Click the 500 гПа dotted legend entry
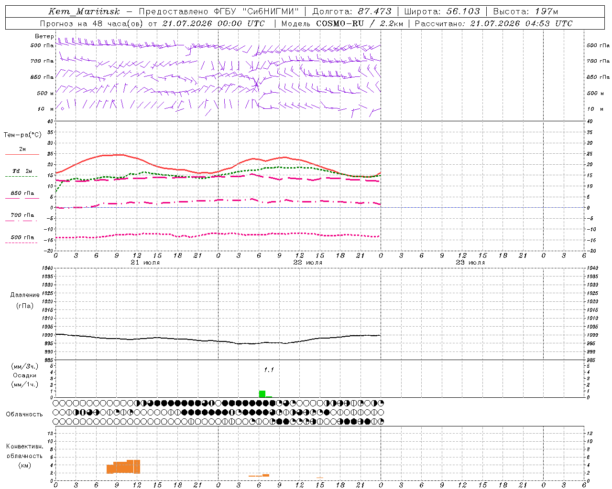Image resolution: width=612 pixels, height=489 pixels. [x=22, y=240]
